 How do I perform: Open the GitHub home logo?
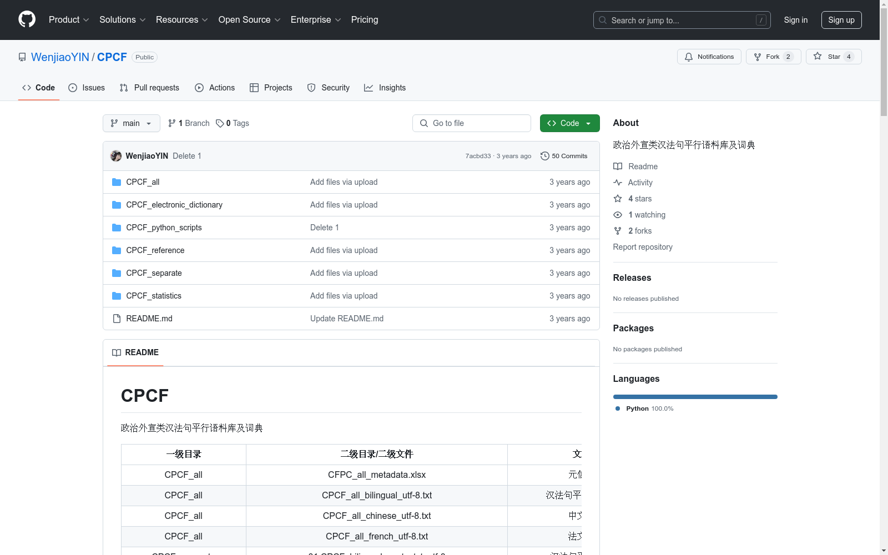(27, 19)
